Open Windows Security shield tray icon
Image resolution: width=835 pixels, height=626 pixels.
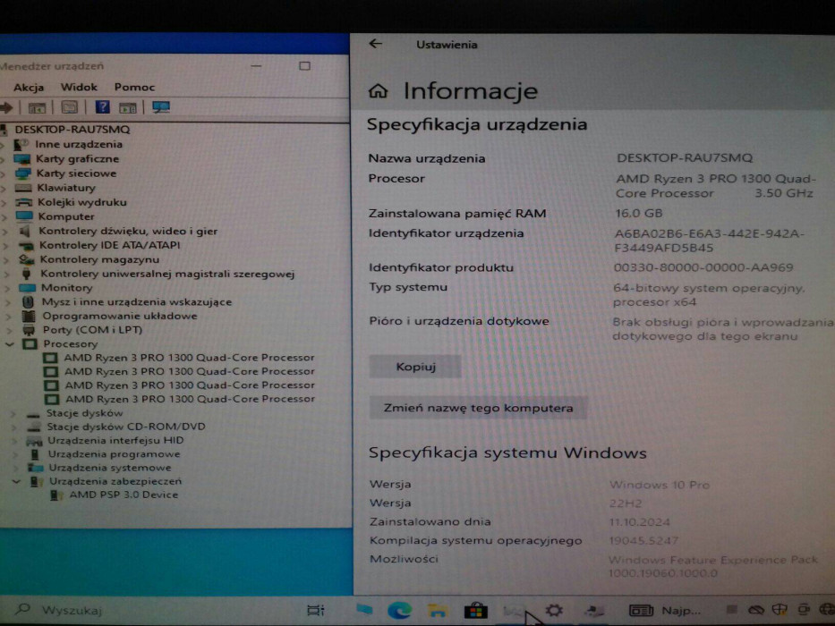780,610
